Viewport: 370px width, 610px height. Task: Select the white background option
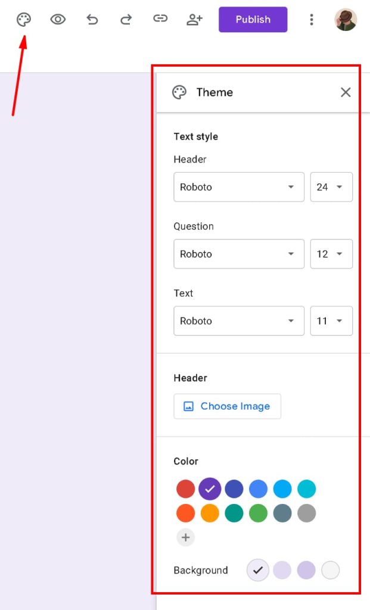[330, 570]
